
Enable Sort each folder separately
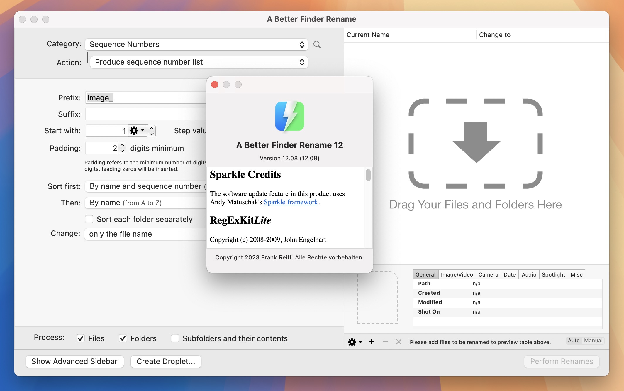pos(89,219)
